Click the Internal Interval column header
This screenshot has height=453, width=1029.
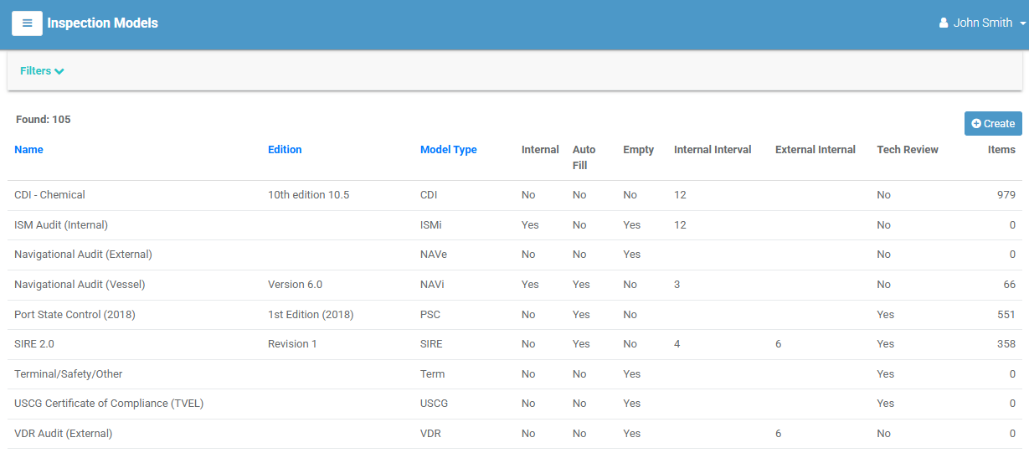pyautogui.click(x=713, y=150)
